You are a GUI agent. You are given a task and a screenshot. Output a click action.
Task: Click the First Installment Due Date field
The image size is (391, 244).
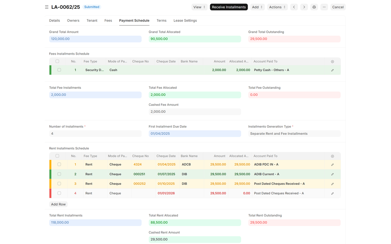click(195, 134)
